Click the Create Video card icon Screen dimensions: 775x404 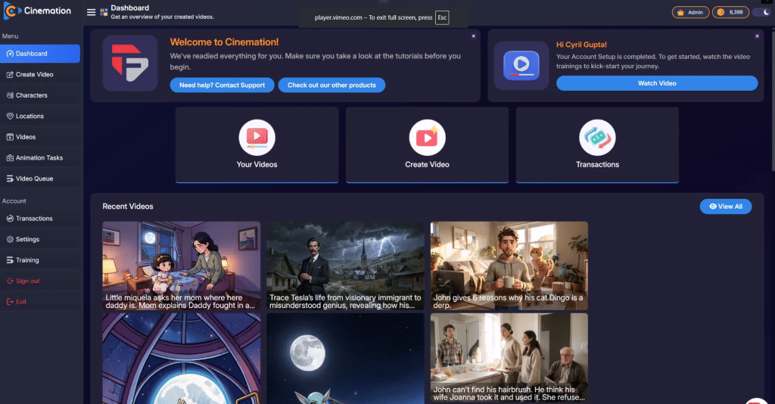(x=427, y=138)
